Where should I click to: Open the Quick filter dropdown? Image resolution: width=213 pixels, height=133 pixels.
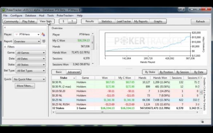pyautogui.click(x=29, y=79)
